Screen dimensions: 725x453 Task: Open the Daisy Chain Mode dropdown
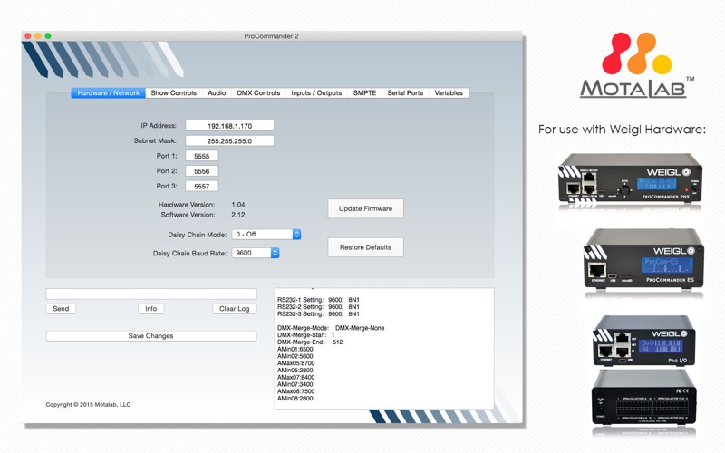click(x=266, y=235)
